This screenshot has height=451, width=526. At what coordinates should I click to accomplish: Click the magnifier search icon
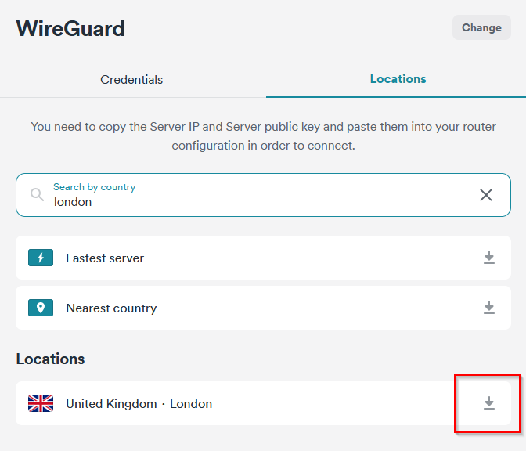click(37, 195)
